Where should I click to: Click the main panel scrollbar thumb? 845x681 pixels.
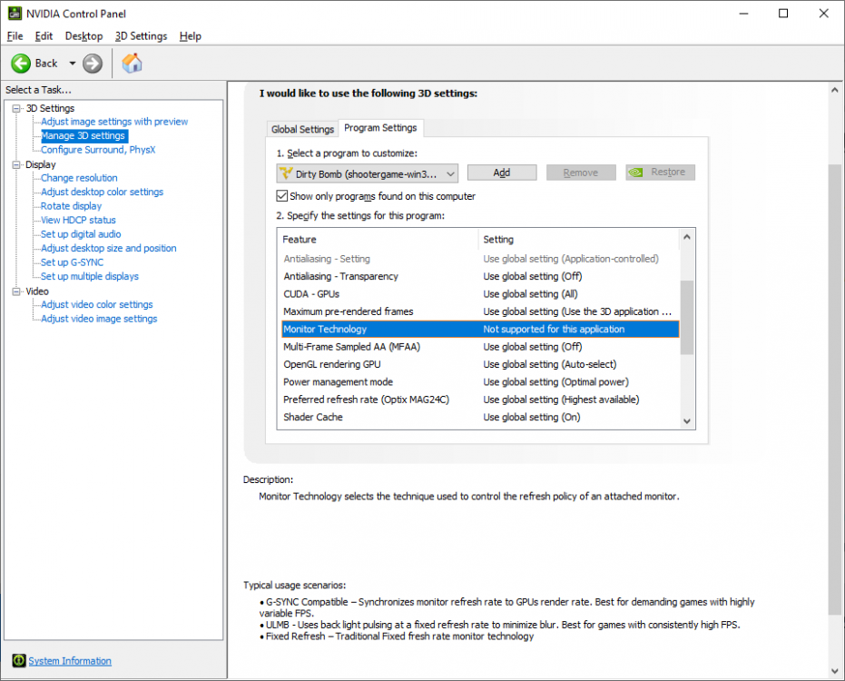(835, 389)
